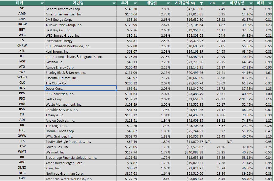The width and height of the screenshot is (274, 181).
Task: Select beta value 1.90 for AMP
Action: coord(263,14)
